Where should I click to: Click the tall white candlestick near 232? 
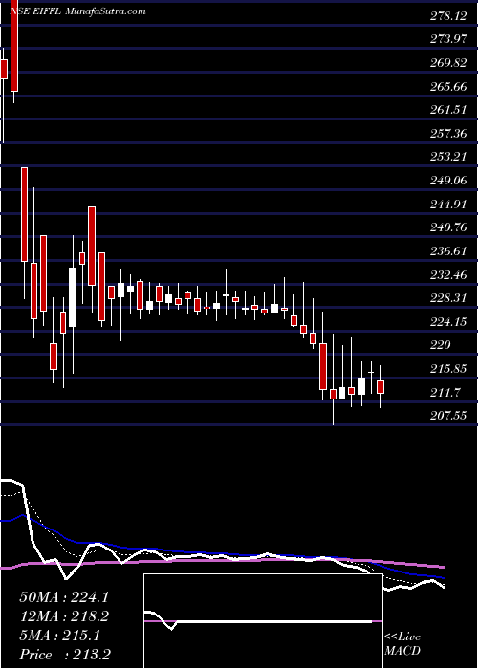(x=73, y=297)
